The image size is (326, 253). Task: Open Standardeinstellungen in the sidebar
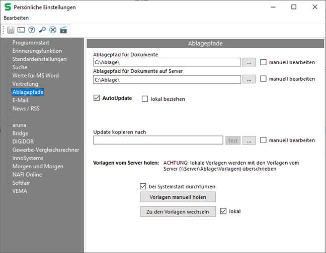point(39,59)
